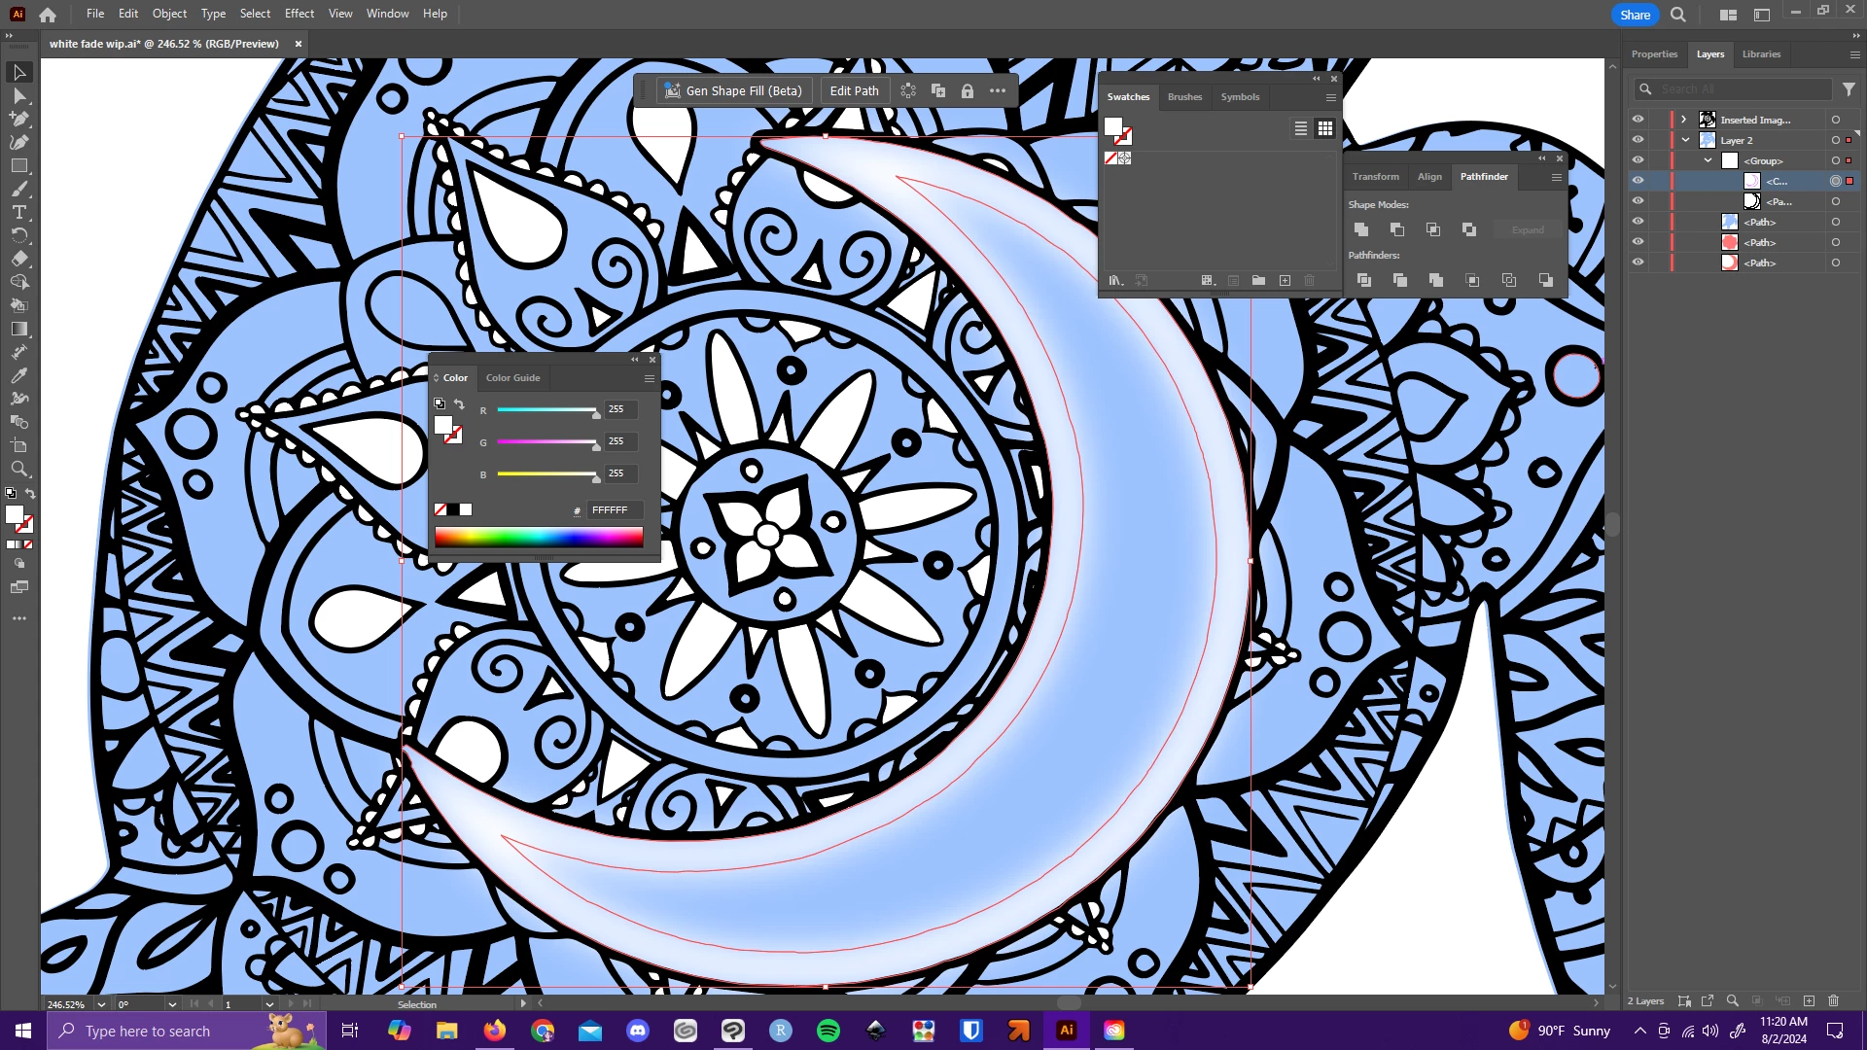Collapse the Layer 2 tree
Screen dimensions: 1867x1050
(1685, 140)
